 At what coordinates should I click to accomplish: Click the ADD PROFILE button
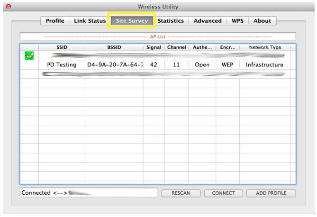(272, 193)
